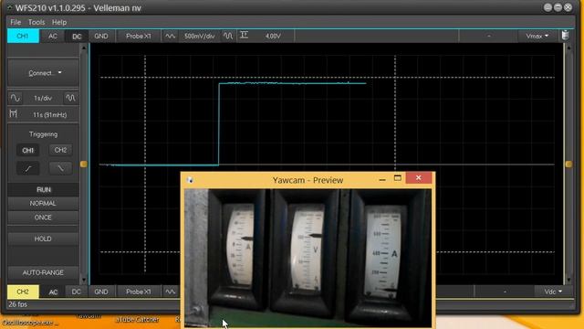Click the CH1 trigger level icon
The width and height of the screenshot is (584, 329).
pos(244,36)
